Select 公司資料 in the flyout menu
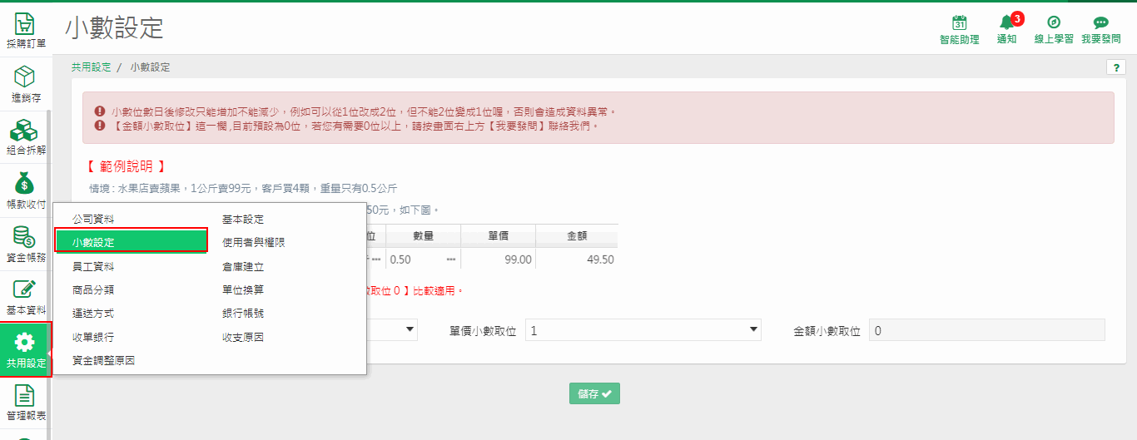 [93, 219]
